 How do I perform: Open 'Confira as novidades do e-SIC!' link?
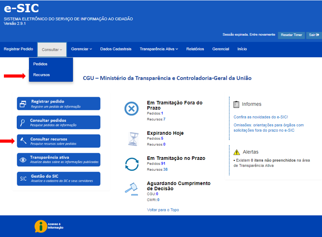tap(260, 117)
